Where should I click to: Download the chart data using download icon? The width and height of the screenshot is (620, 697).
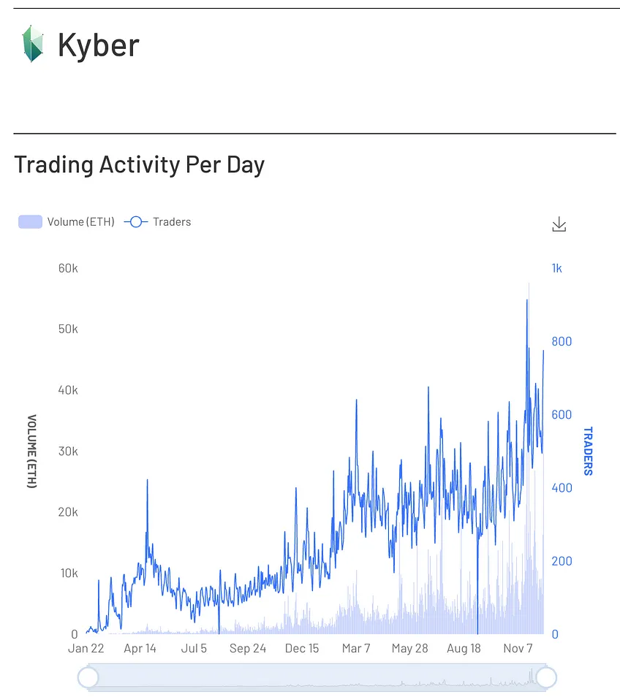(x=559, y=224)
